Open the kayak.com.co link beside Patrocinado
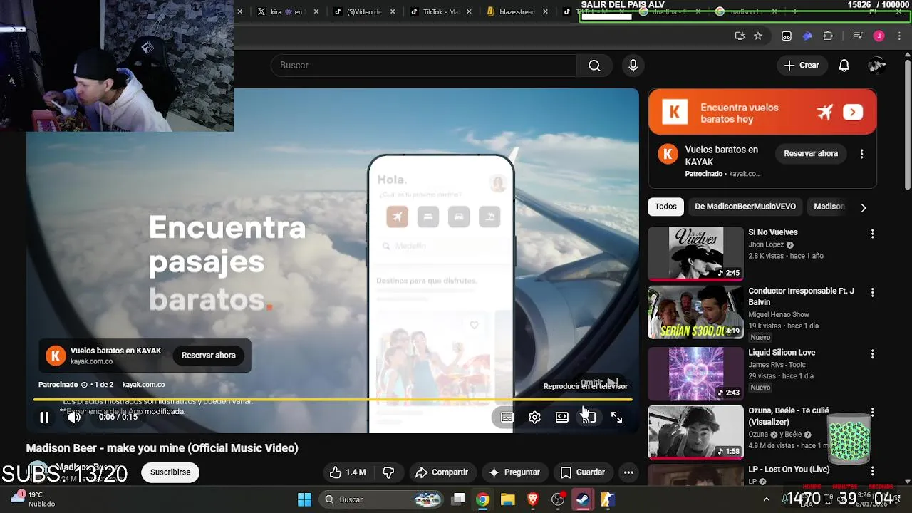Viewport: 912px width, 513px height. (x=143, y=385)
